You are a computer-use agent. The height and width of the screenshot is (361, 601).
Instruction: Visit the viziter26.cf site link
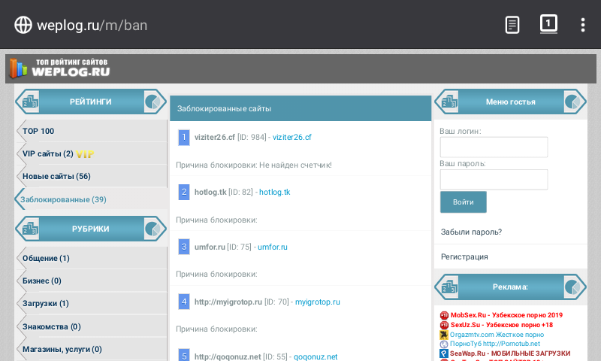pos(291,138)
